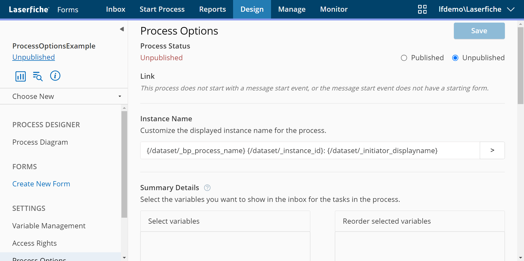
Task: Click Summary Details help question icon
Action: pyautogui.click(x=207, y=188)
